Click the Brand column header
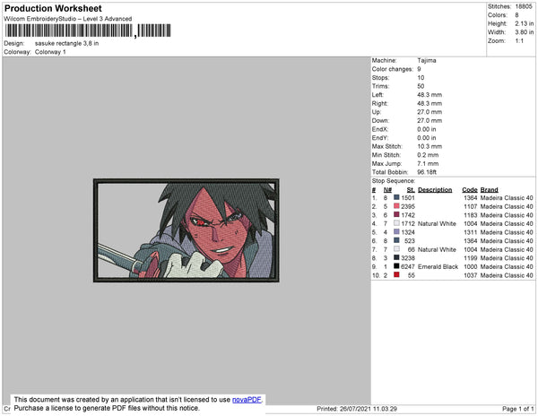 pyautogui.click(x=489, y=190)
